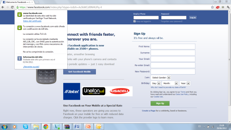Open the mail envelope taskbar icon
The image size is (231, 130).
coord(99,127)
